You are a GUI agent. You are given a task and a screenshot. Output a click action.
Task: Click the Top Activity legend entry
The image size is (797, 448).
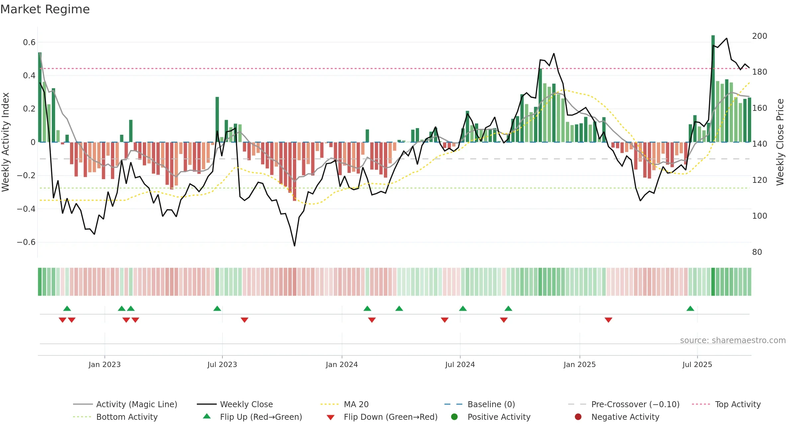pyautogui.click(x=726, y=404)
